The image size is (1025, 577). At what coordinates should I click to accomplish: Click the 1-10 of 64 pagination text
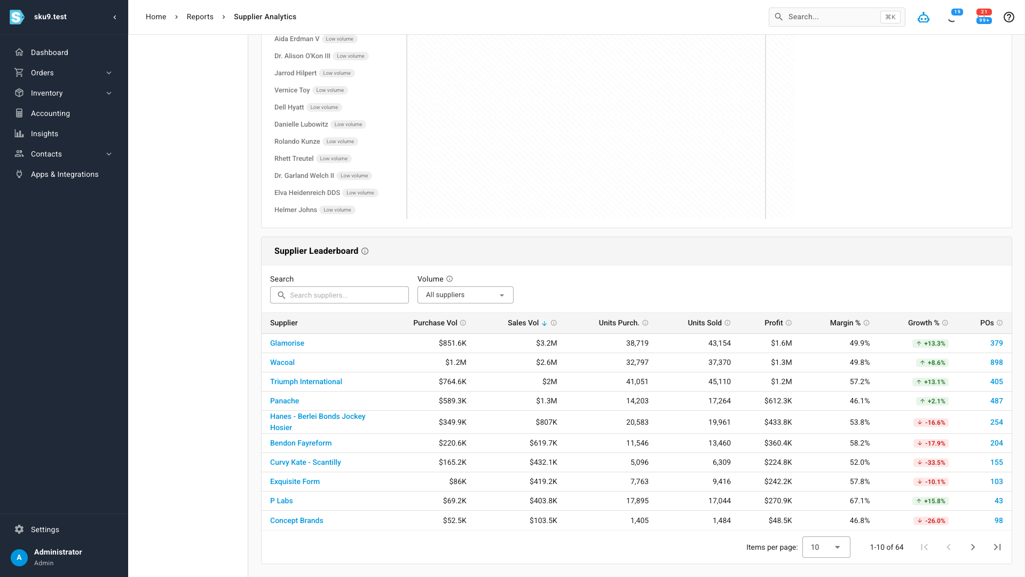pos(887,547)
